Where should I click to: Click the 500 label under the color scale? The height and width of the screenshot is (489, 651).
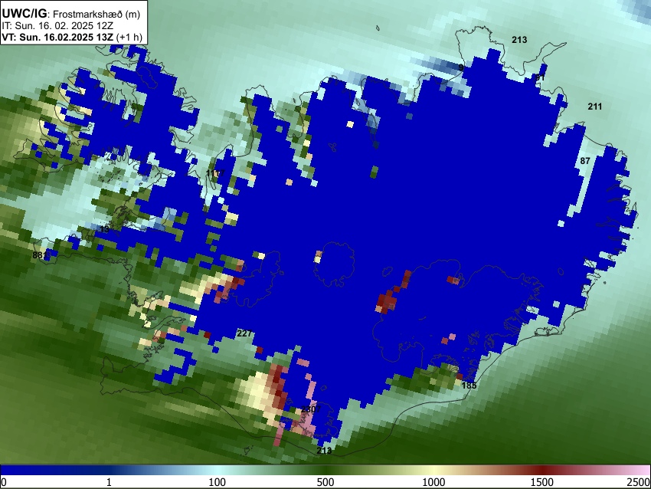point(325,482)
